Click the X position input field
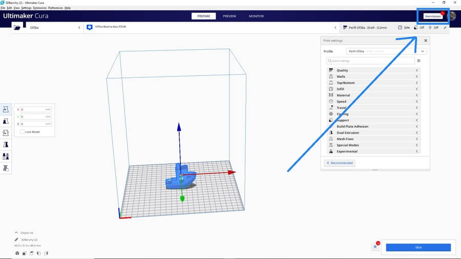This screenshot has height=259, width=461. point(35,109)
